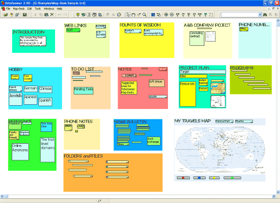Select the yellow Idea note
The height and width of the screenshot is (203, 280).
(193, 76)
